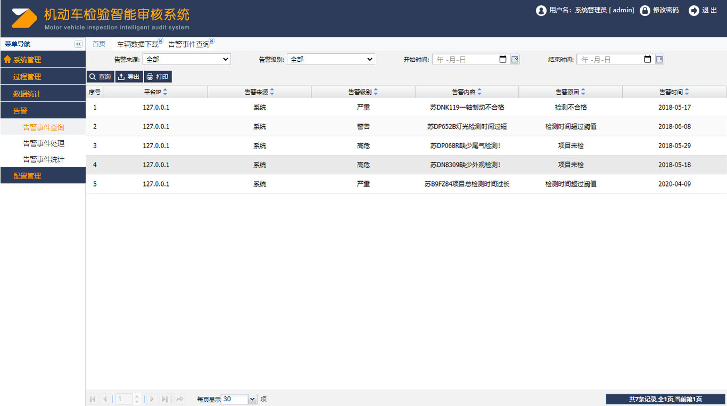Click the 开始时间 date input field
Screen dimensions: 727x406
click(x=466, y=59)
